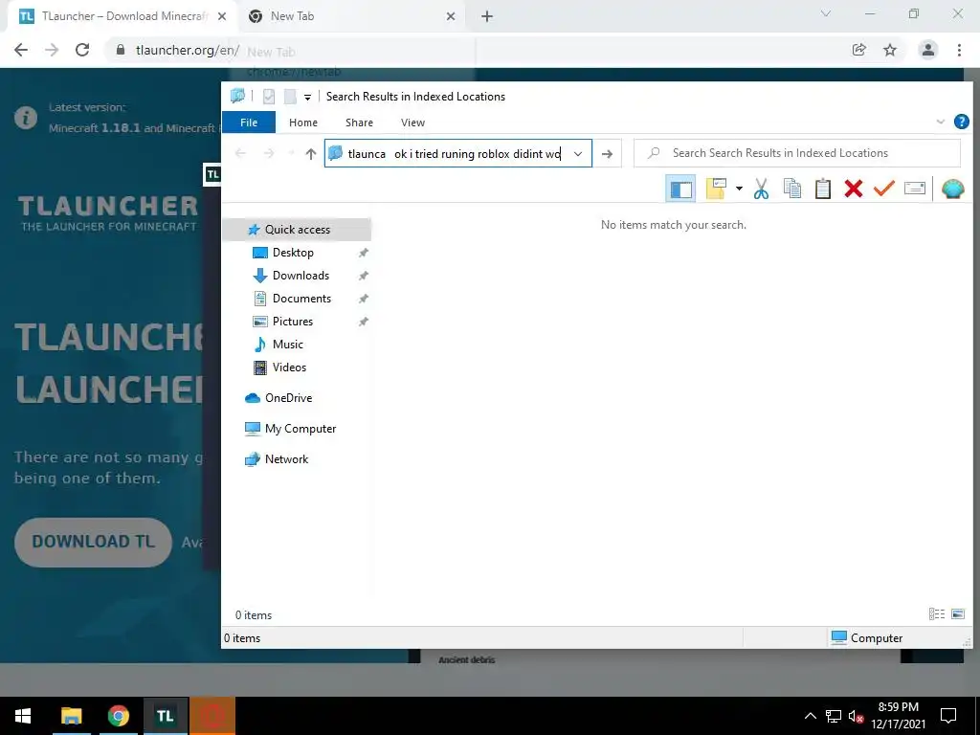Open dropdown arrow beside the organize icon
The height and width of the screenshot is (735, 980).
(739, 189)
